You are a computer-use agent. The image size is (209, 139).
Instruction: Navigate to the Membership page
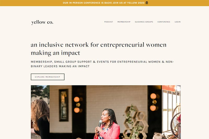coord(124,22)
